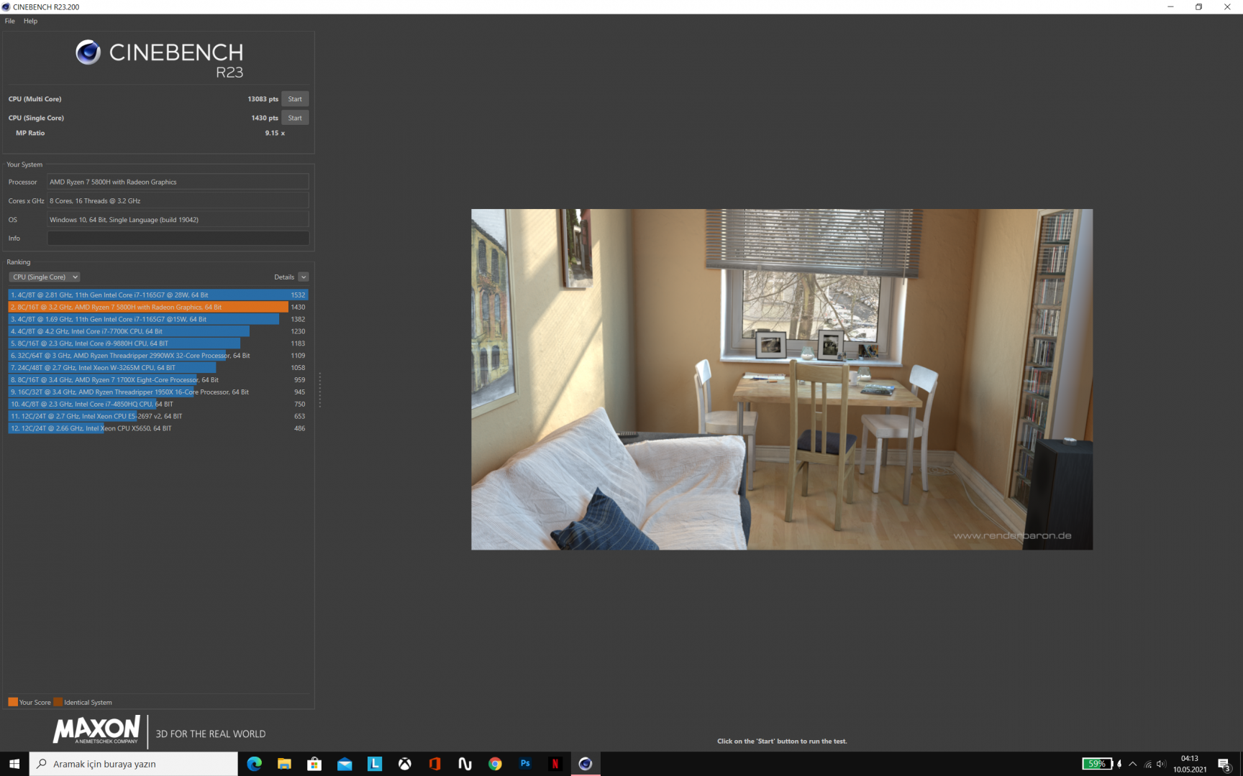Viewport: 1243px width, 776px height.
Task: Open Microsoft Store from the taskbar
Action: coord(314,764)
